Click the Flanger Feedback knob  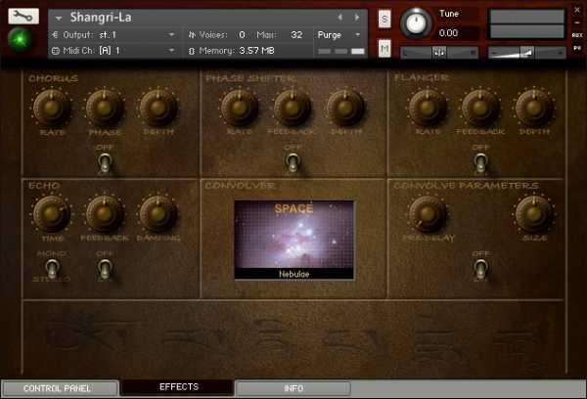pos(480,108)
